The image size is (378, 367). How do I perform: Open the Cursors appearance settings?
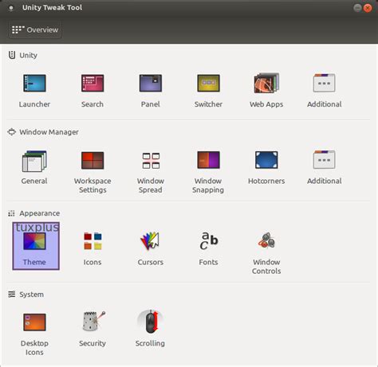pyautogui.click(x=150, y=241)
